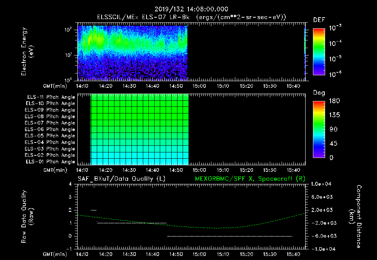Select the SAF_BXuT/Data Quality (L) legend label
This screenshot has height=260, width=377.
121,178
